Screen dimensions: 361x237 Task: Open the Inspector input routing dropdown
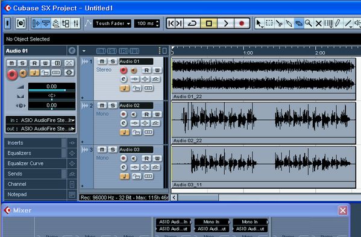coord(41,120)
